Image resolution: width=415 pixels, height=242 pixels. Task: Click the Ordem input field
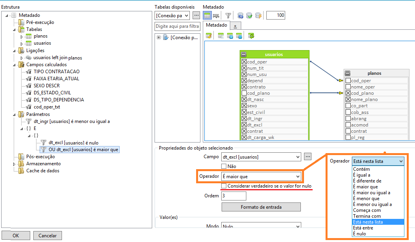pos(234,196)
